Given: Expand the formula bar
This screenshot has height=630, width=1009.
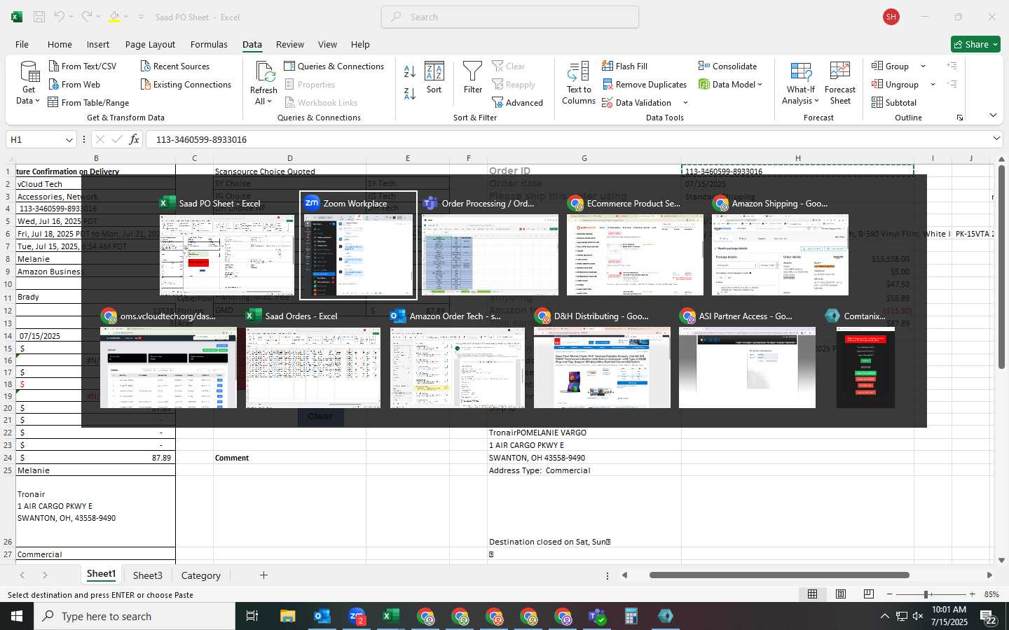Looking at the screenshot, I should click(x=996, y=139).
